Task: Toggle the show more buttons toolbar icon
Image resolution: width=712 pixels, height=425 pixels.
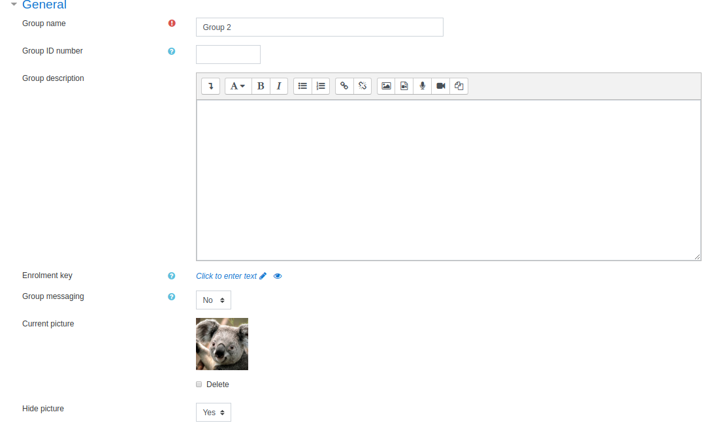Action: point(211,86)
